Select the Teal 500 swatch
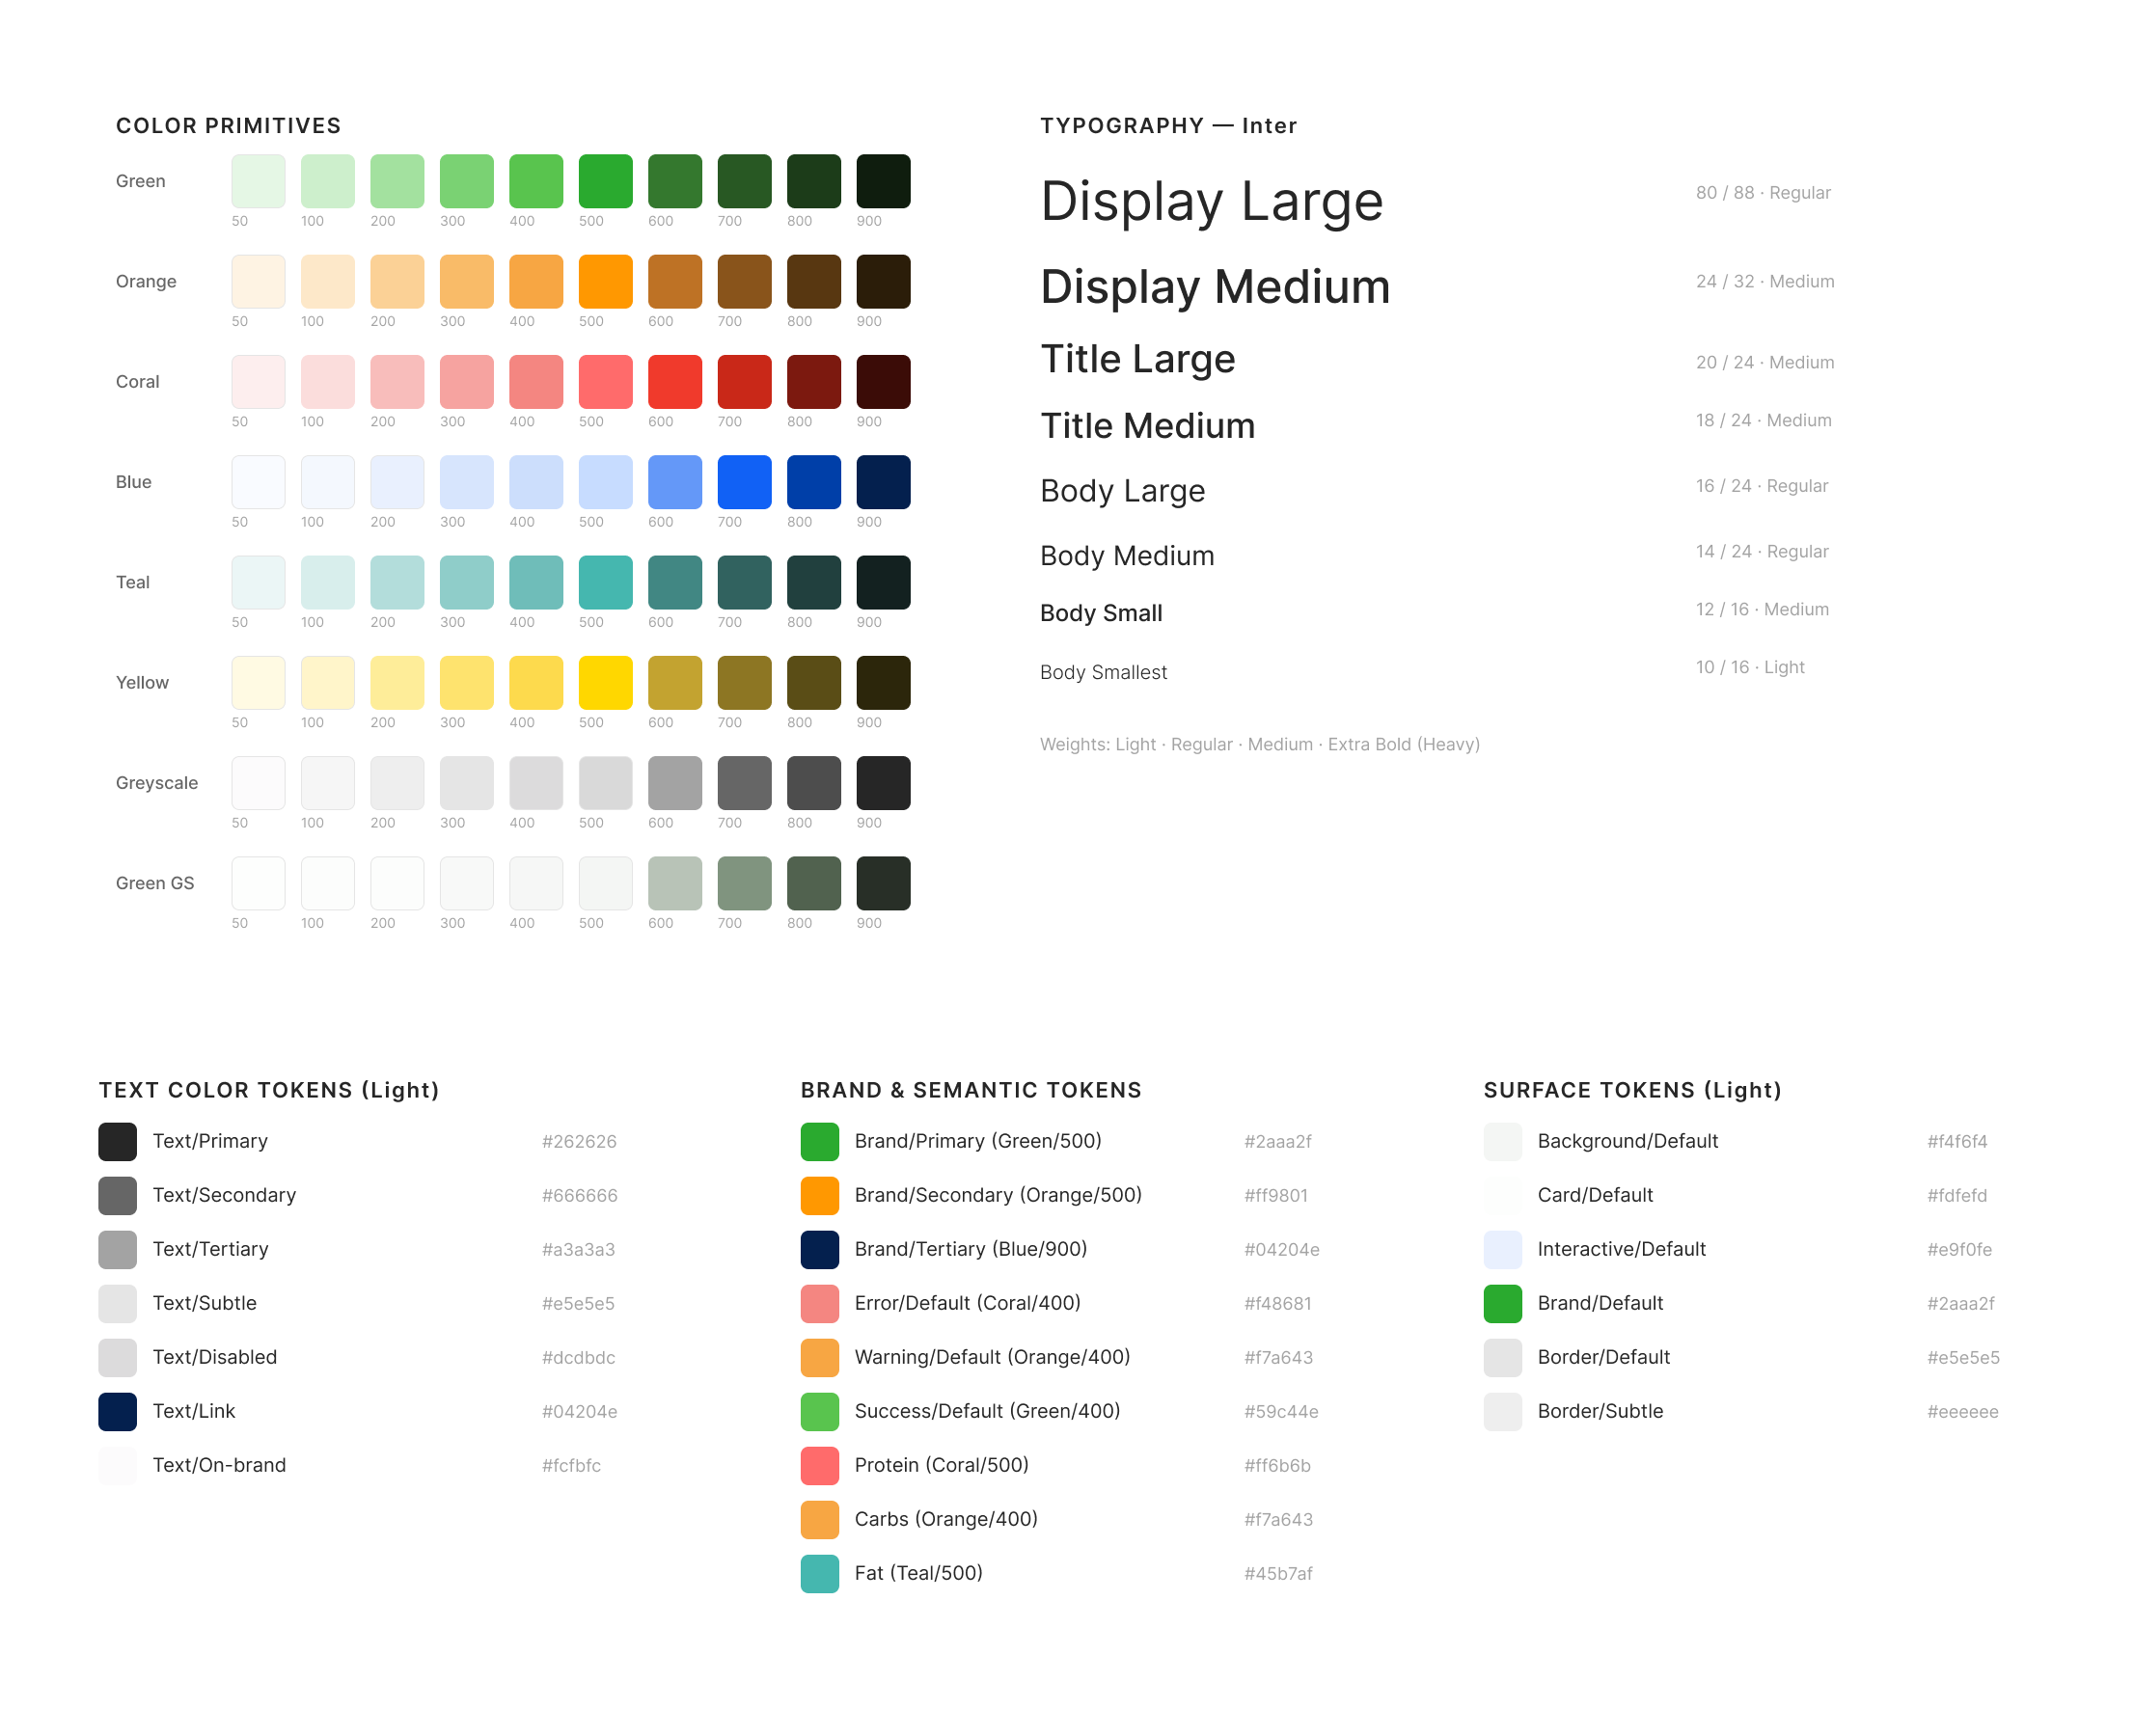 [x=604, y=582]
